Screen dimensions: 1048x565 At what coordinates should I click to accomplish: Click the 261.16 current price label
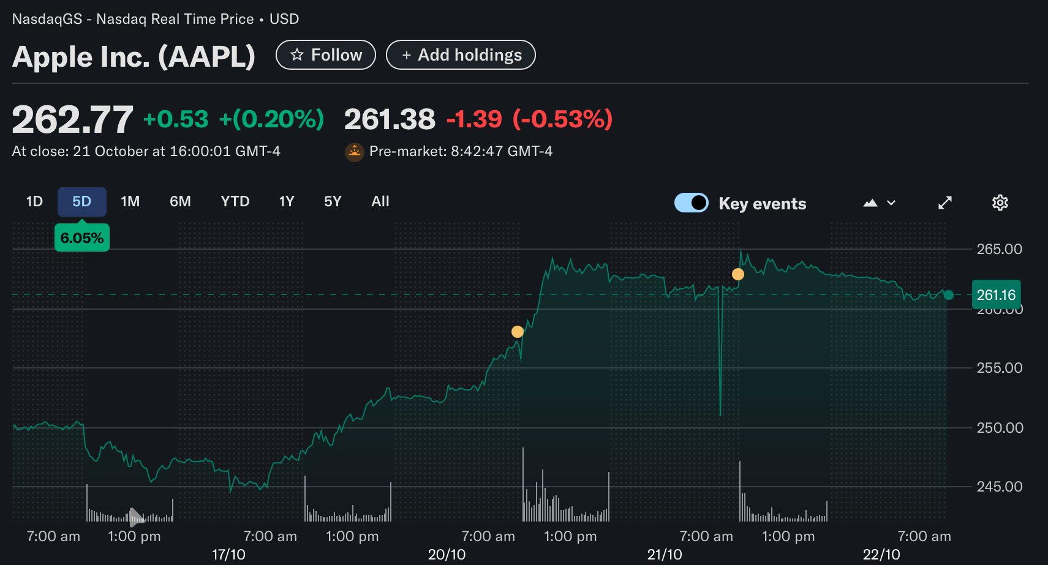[x=996, y=295]
